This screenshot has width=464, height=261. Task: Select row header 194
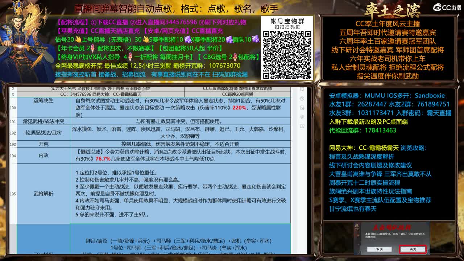pyautogui.click(x=13, y=156)
